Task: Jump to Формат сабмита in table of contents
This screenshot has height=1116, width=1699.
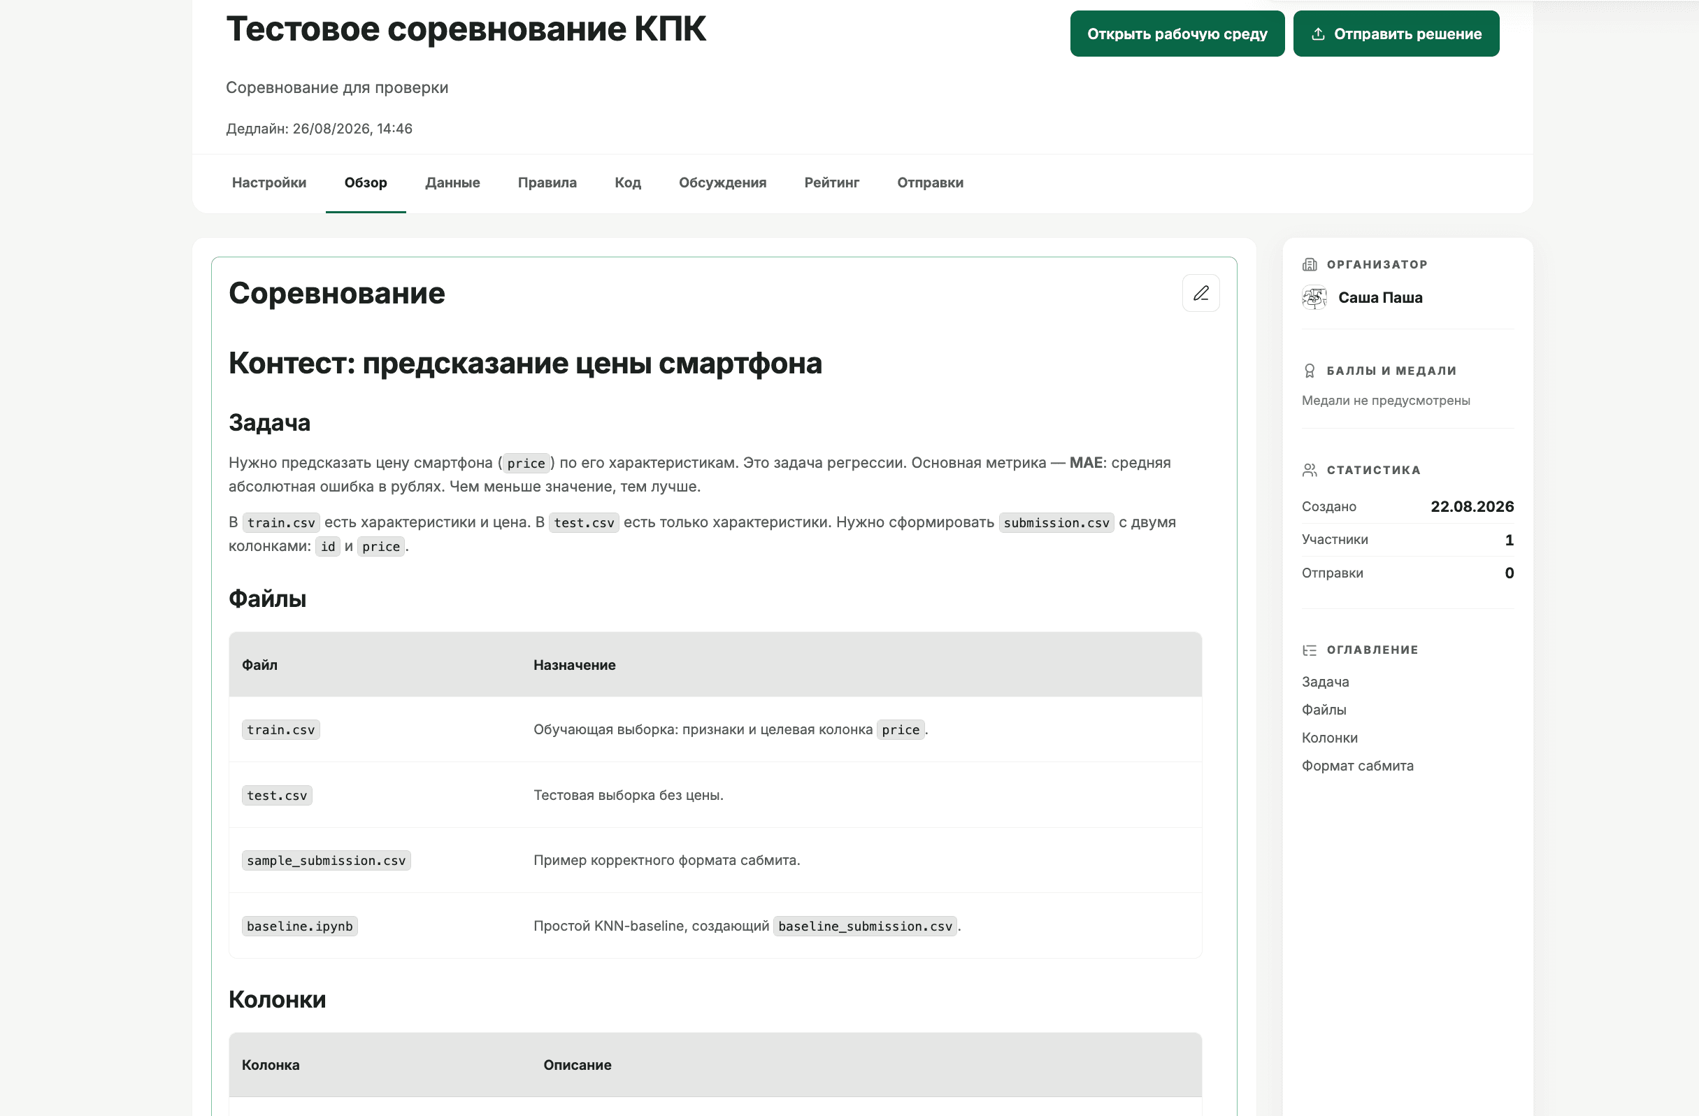Action: pos(1357,766)
